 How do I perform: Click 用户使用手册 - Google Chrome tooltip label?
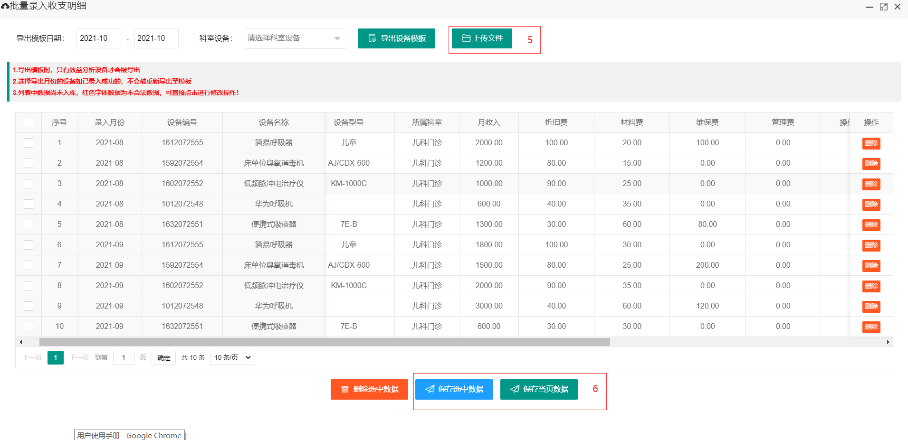click(129, 435)
